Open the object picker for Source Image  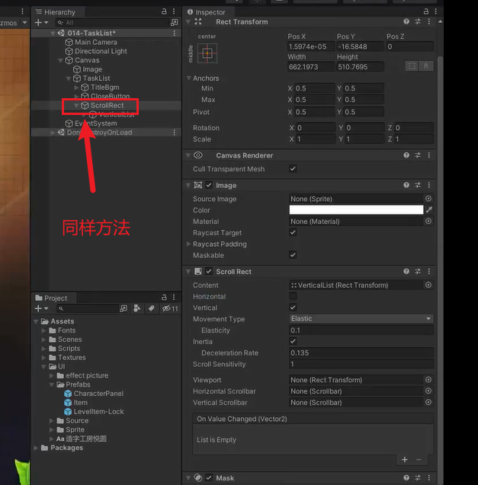tap(428, 199)
